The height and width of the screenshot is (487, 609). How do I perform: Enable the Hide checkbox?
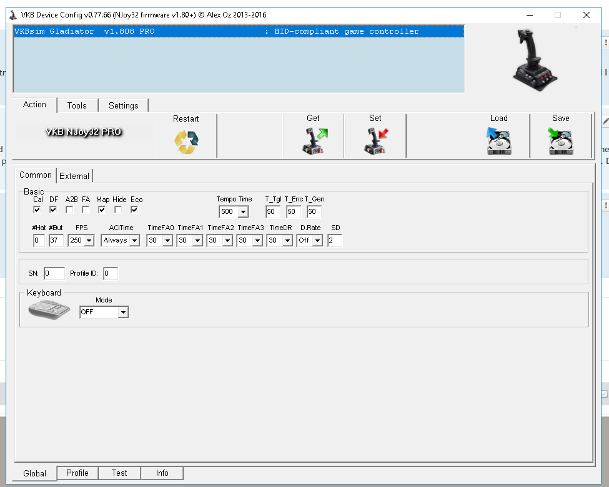(118, 210)
